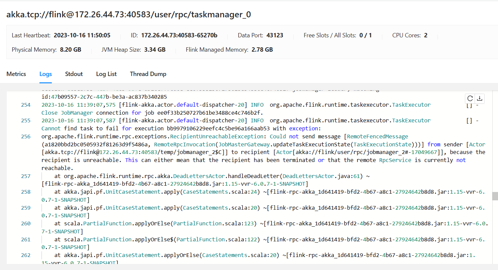Click the Flink Managed Memory value 2.78 GB
Viewport: 498px width, 270px height.
tap(262, 50)
